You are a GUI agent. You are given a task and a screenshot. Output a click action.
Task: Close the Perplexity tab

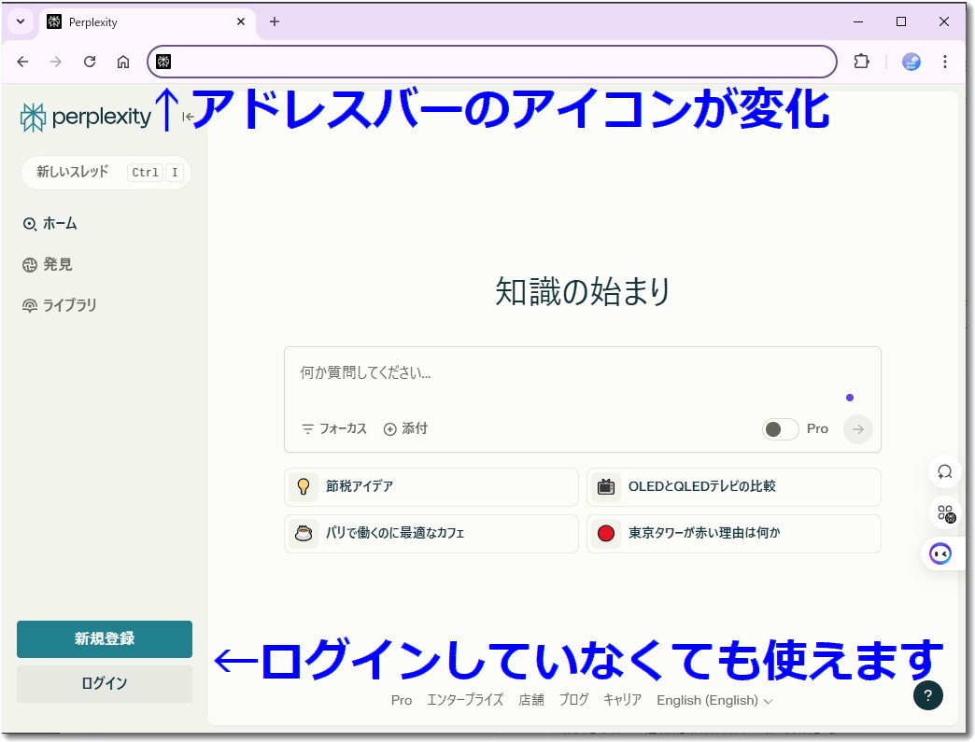pos(241,21)
